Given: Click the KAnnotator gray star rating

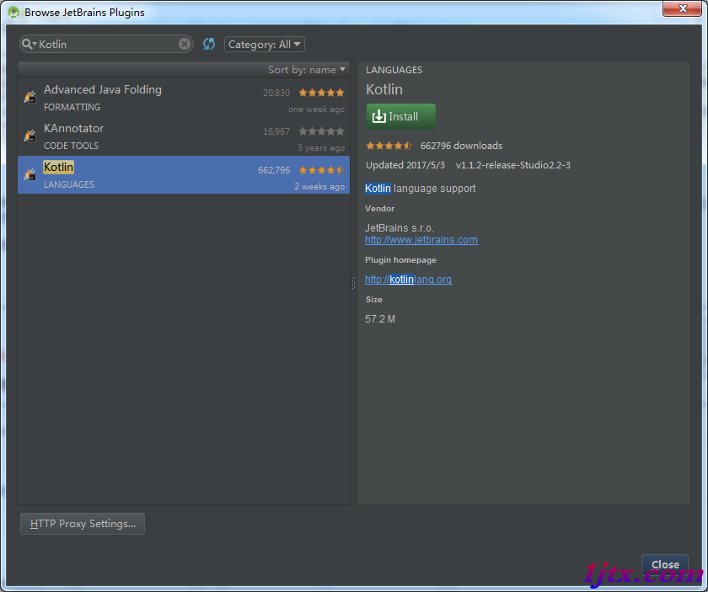Looking at the screenshot, I should (x=321, y=131).
